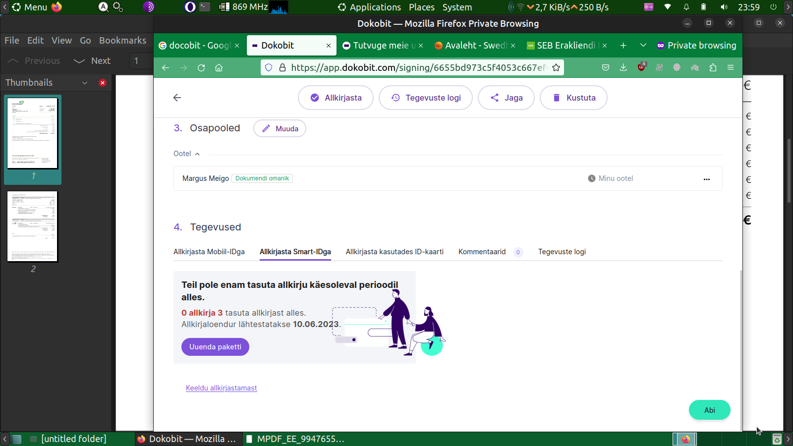Click the Firefox launcher in the top panel
This screenshot has height=446, width=793.
(57, 7)
